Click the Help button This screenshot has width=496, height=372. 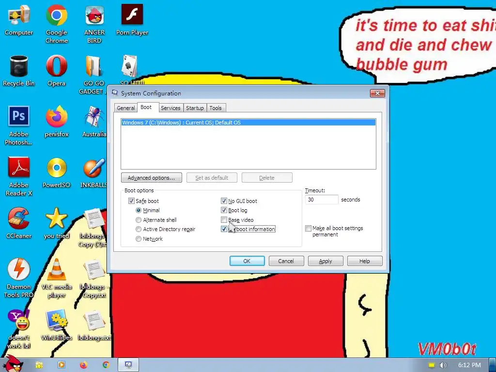click(x=365, y=261)
